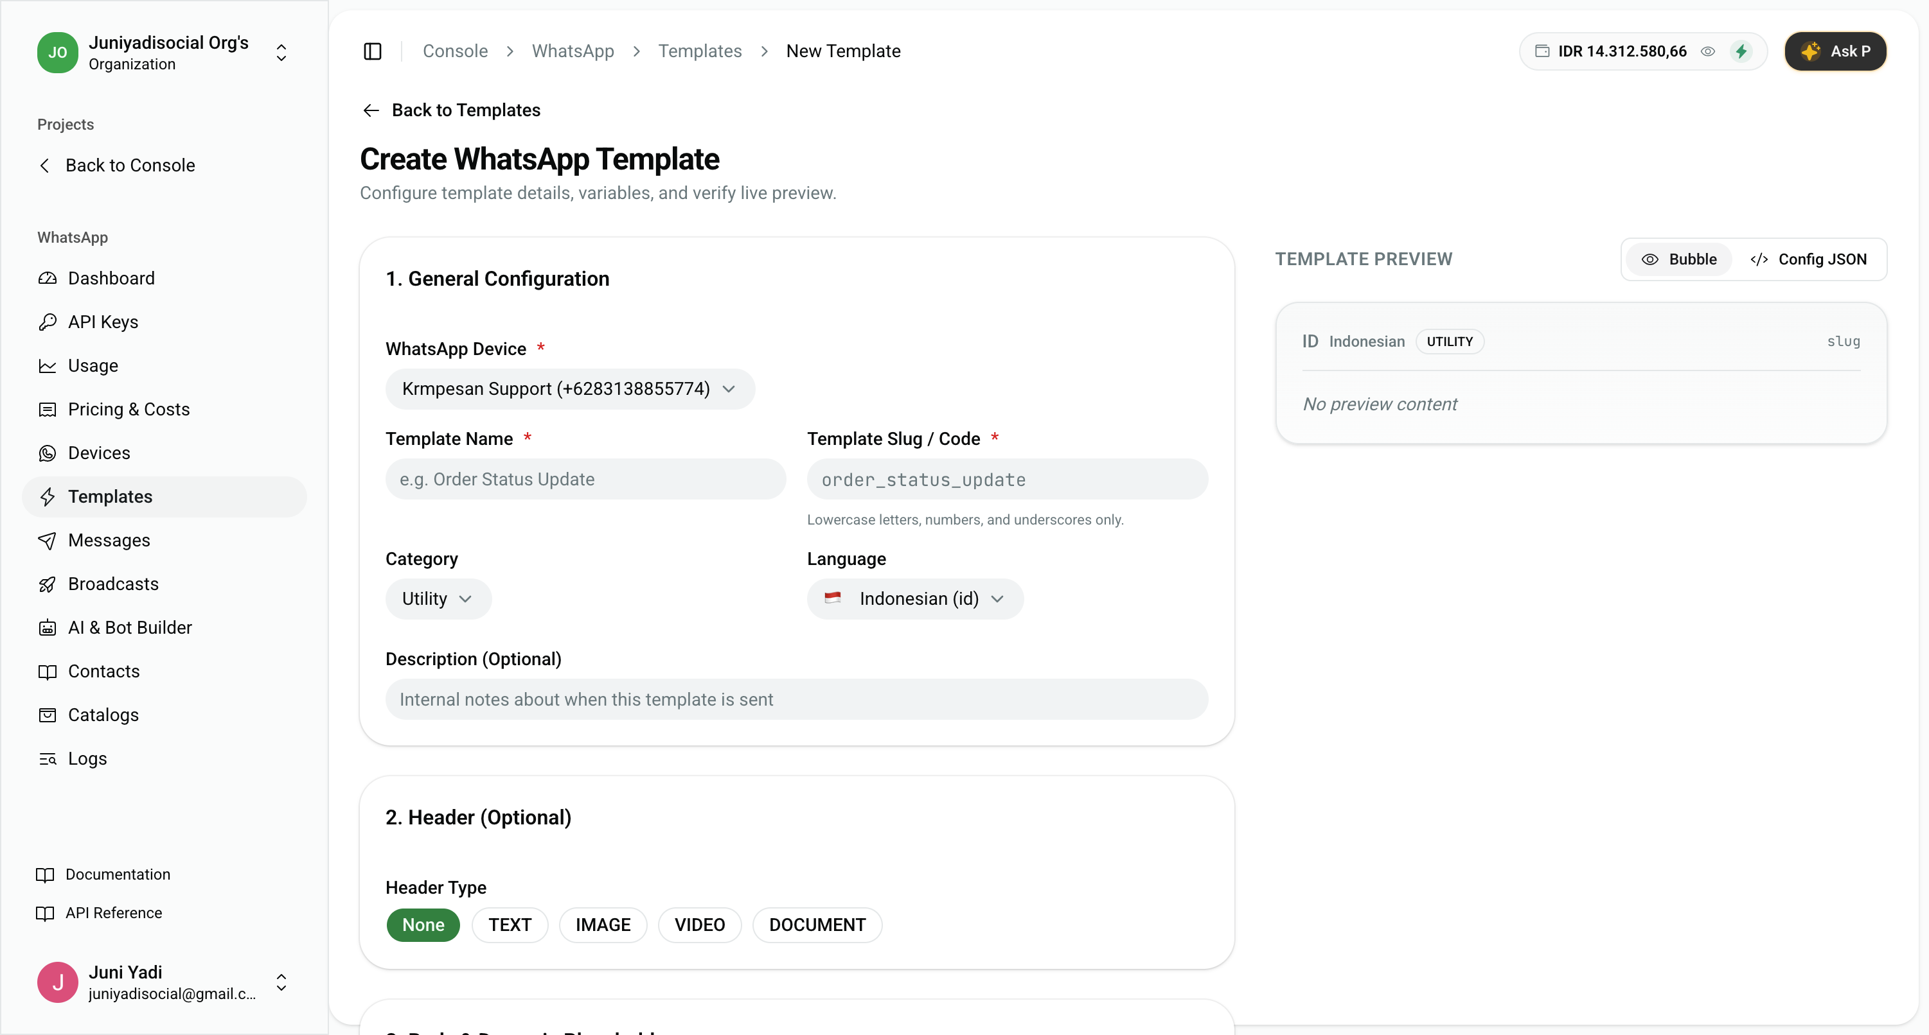1929x1035 pixels.
Task: Open AI & Bot Builder in sidebar
Action: (x=164, y=628)
